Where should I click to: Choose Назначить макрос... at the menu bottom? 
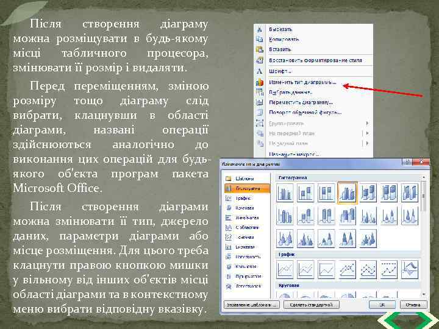tap(294, 154)
